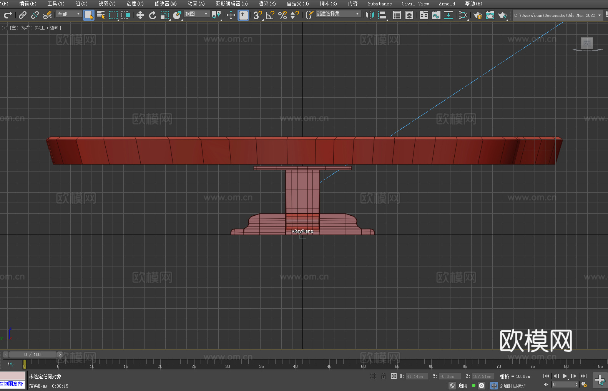Viewport: 608px width, 391px height.
Task: Click the time slider 0 / 100 handle
Action: [x=33, y=354]
